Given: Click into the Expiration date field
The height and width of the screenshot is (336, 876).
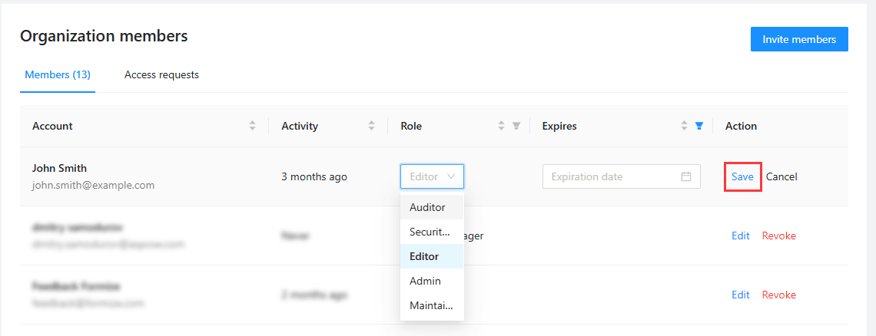Looking at the screenshot, I should (x=611, y=176).
